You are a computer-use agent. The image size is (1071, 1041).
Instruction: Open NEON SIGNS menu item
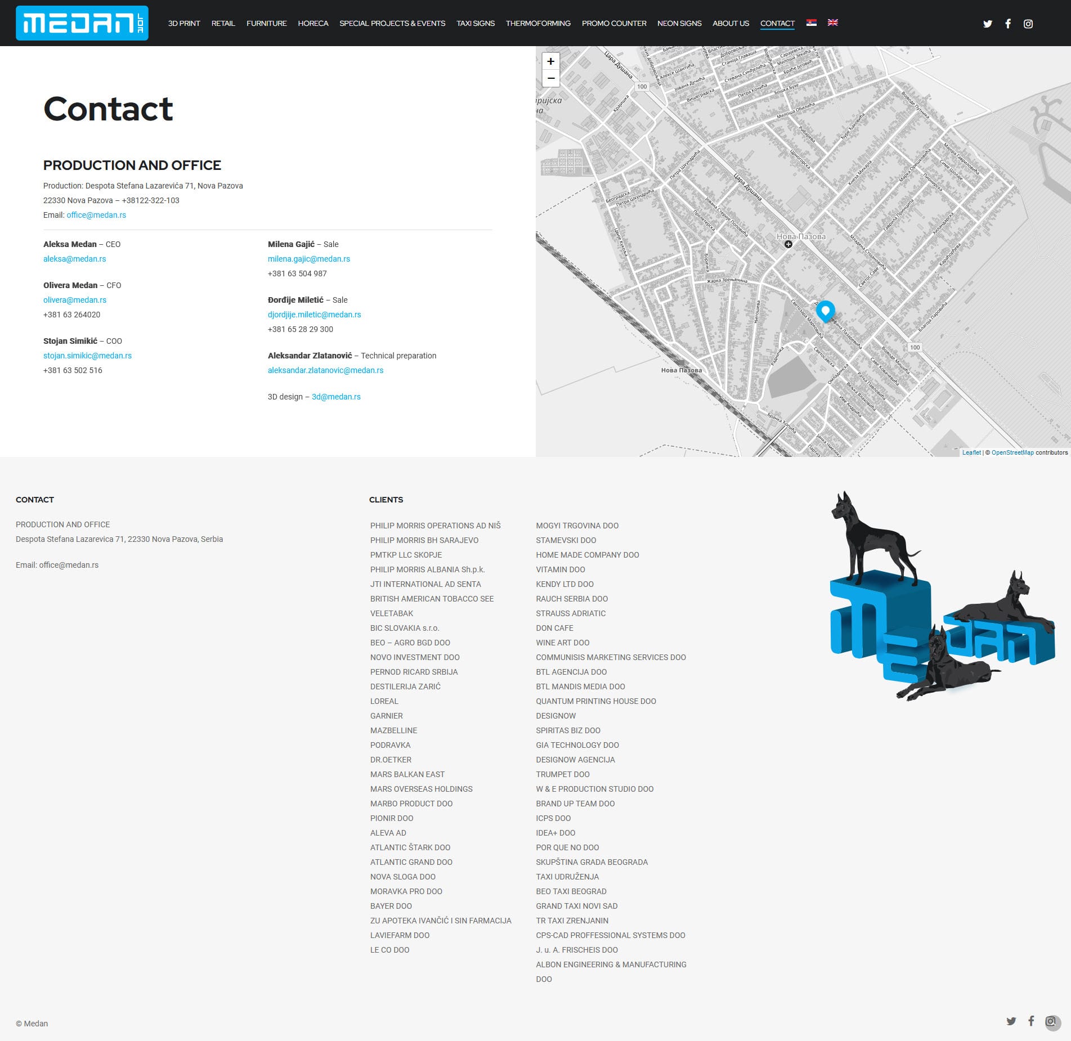click(679, 23)
